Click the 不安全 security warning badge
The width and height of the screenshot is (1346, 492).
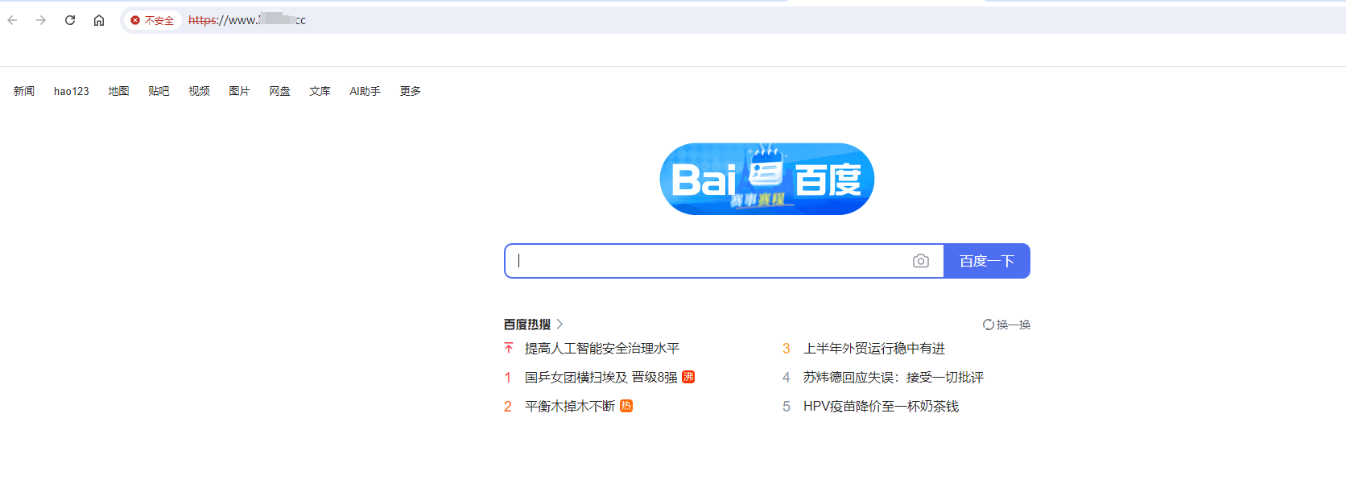click(152, 20)
